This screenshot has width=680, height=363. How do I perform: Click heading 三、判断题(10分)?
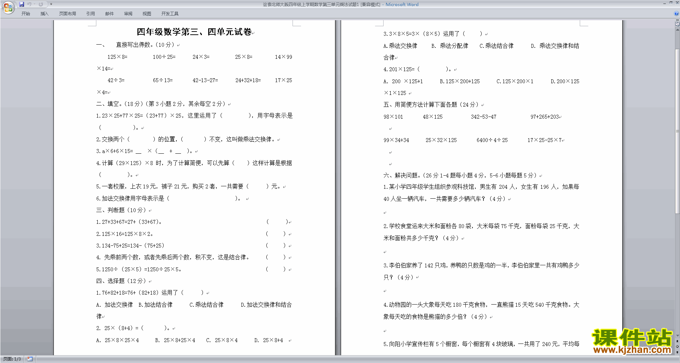pyautogui.click(x=121, y=210)
